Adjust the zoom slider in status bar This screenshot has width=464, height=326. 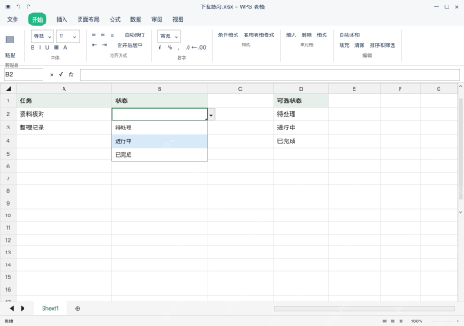point(443,321)
